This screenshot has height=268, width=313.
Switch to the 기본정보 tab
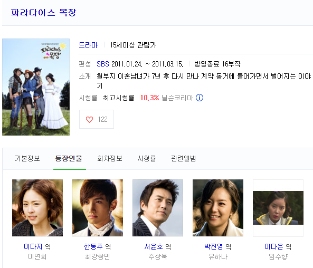(x=27, y=158)
